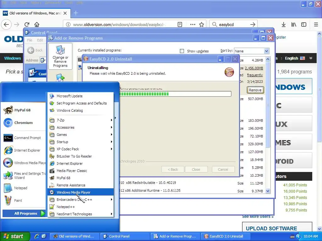Click the English language selector
Screen dimensions: 322x241
coord(295,58)
